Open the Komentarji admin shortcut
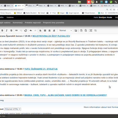This screenshot has width=118, height=118. coord(18,23)
